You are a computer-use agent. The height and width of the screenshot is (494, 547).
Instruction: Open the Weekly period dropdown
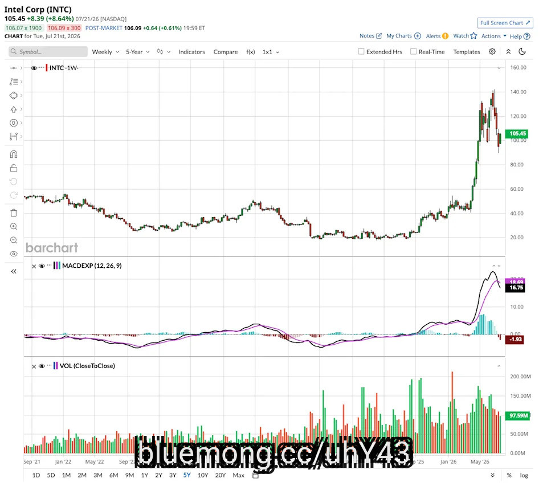pyautogui.click(x=105, y=52)
